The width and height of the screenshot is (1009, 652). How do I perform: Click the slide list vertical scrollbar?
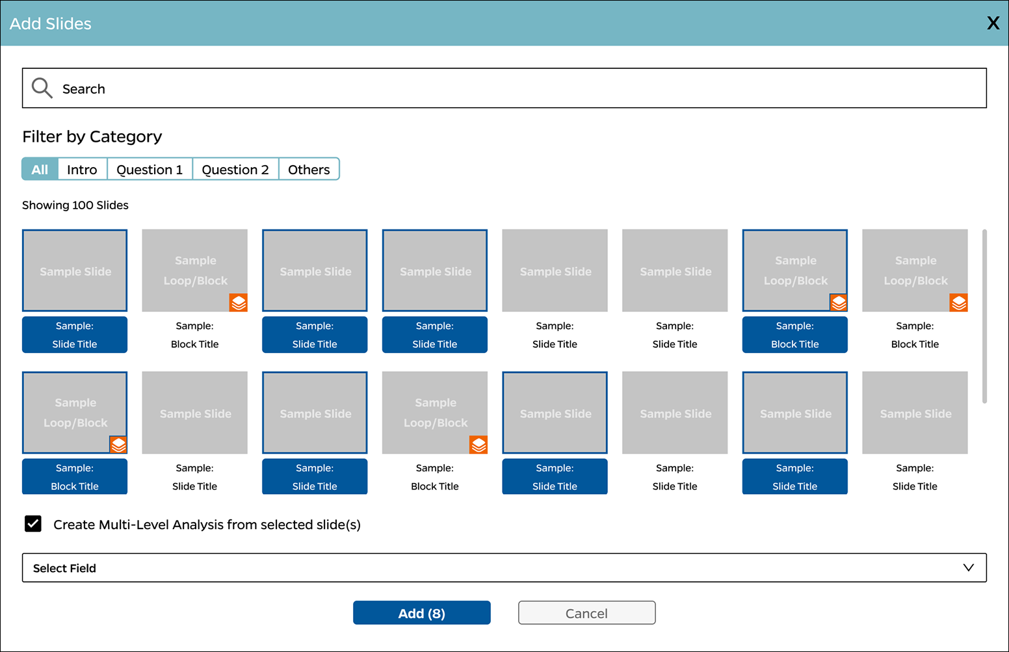click(x=985, y=316)
